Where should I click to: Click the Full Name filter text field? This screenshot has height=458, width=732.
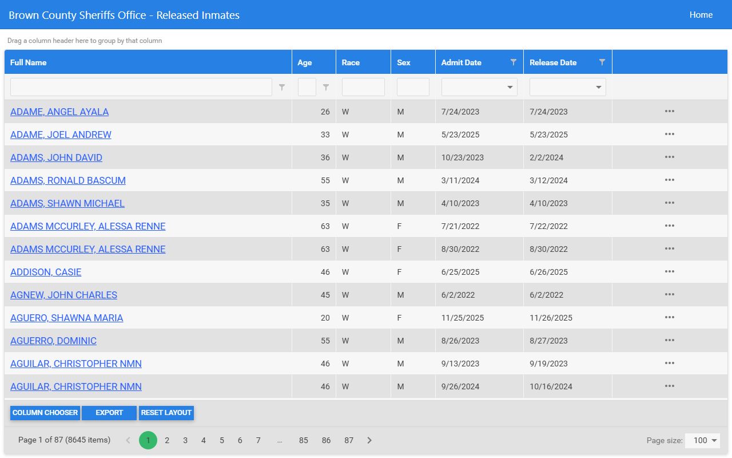pyautogui.click(x=141, y=87)
